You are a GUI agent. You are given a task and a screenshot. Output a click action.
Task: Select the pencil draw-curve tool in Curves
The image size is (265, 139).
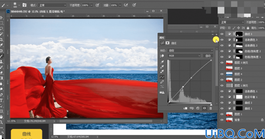click(162, 82)
